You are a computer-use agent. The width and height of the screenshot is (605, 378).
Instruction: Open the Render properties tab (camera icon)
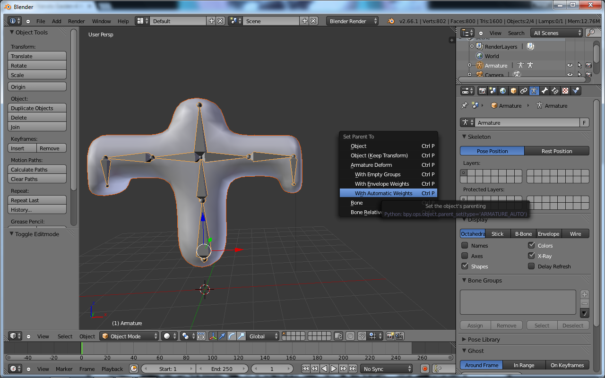[483, 90]
